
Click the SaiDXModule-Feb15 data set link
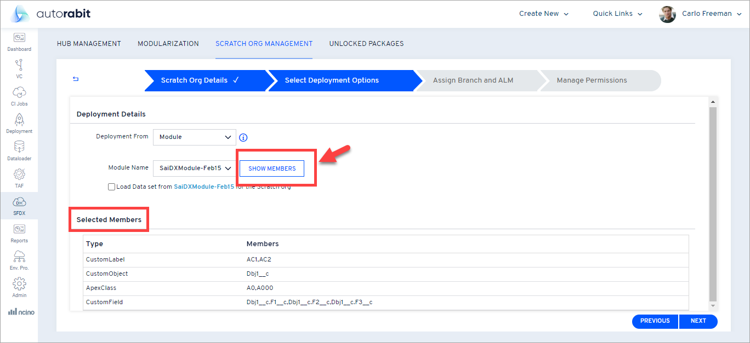pyautogui.click(x=204, y=187)
